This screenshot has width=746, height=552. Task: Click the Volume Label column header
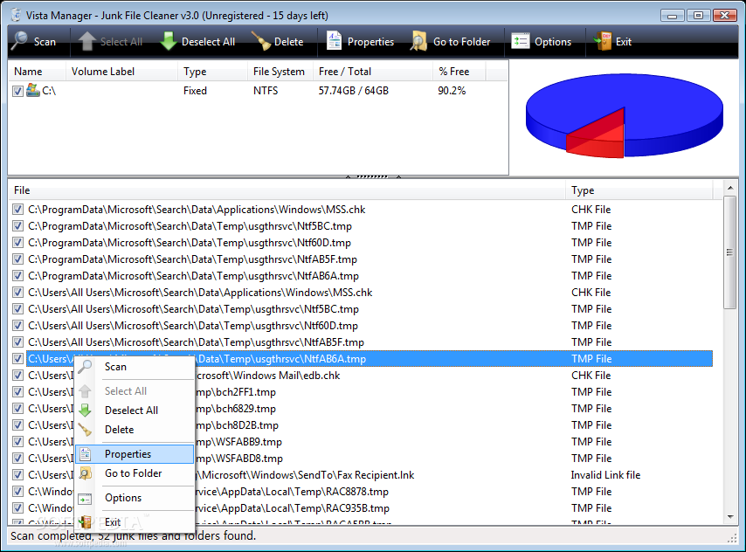pos(121,72)
